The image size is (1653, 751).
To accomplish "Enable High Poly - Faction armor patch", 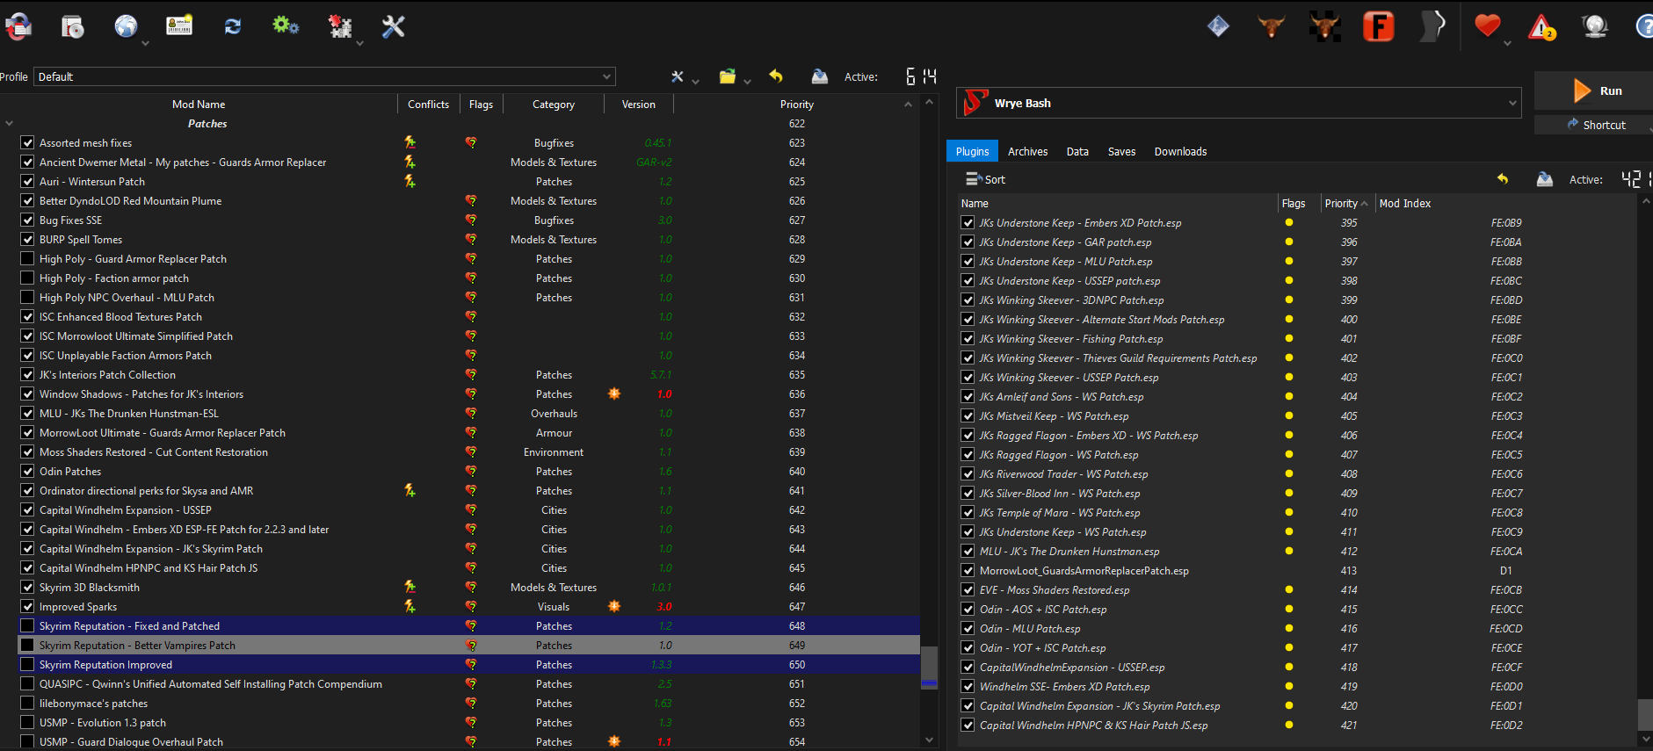I will pos(27,278).
